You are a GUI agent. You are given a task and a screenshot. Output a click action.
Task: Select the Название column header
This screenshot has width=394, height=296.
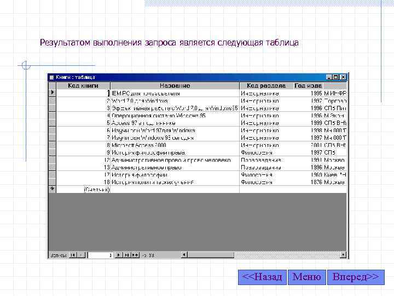175,86
